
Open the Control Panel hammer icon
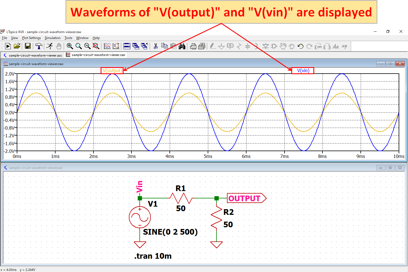tap(39, 46)
